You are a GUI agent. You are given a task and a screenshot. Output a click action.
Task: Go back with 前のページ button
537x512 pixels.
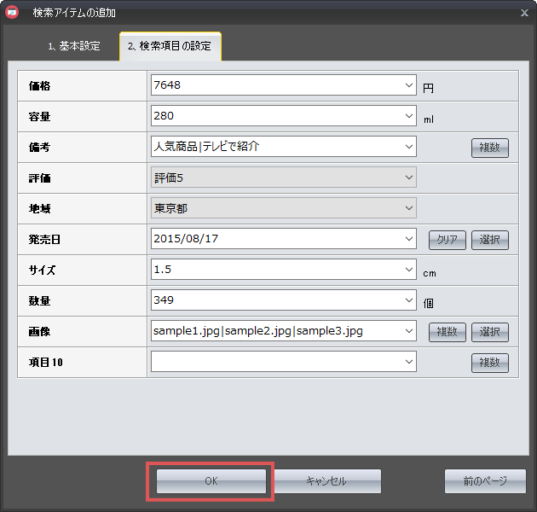tap(485, 481)
